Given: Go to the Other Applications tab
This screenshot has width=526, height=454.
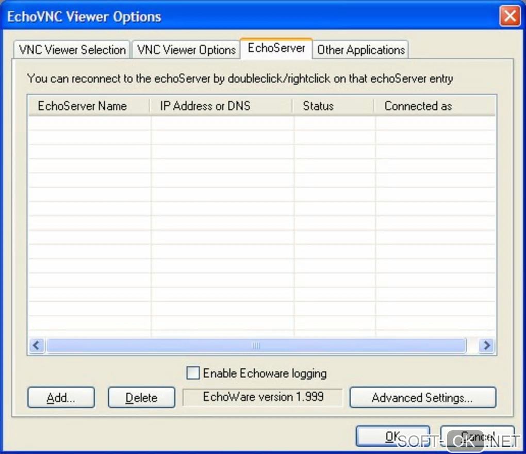Looking at the screenshot, I should click(360, 50).
